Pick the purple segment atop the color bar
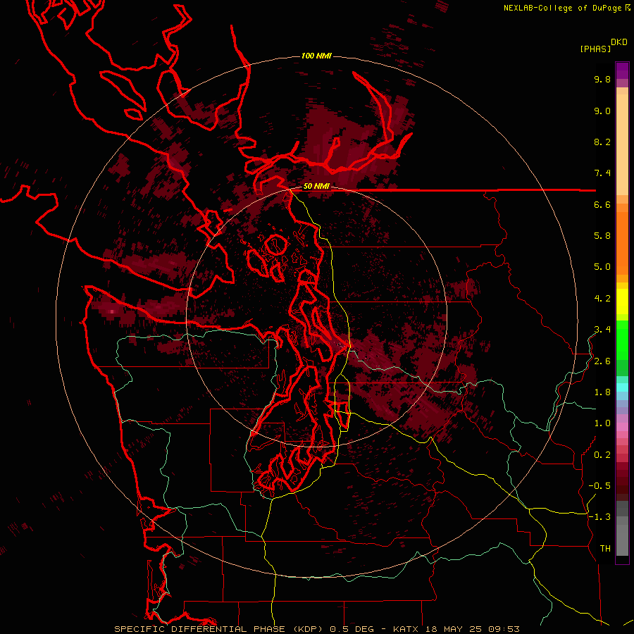 [622, 70]
